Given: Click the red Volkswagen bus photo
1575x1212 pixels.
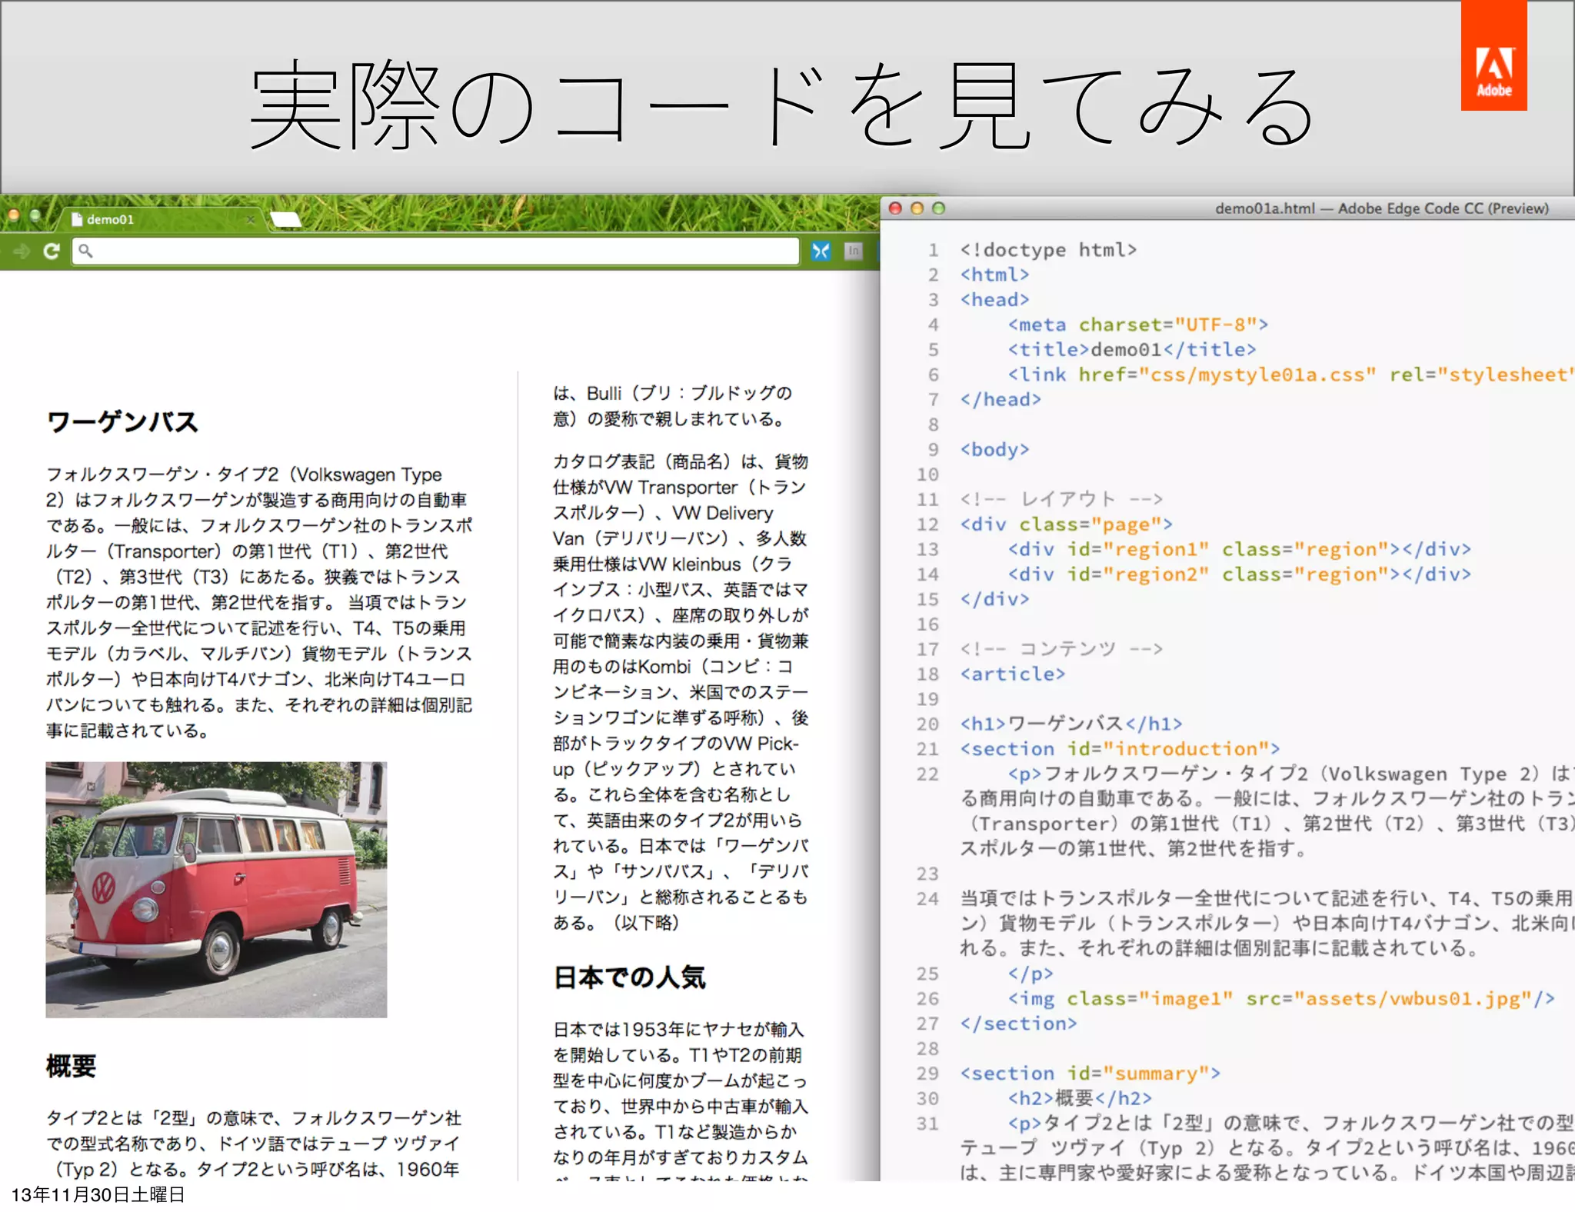Looking at the screenshot, I should (216, 890).
